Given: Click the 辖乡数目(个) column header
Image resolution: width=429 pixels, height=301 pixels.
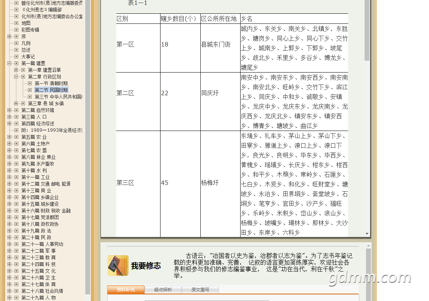Looking at the screenshot, I should click(x=180, y=19).
